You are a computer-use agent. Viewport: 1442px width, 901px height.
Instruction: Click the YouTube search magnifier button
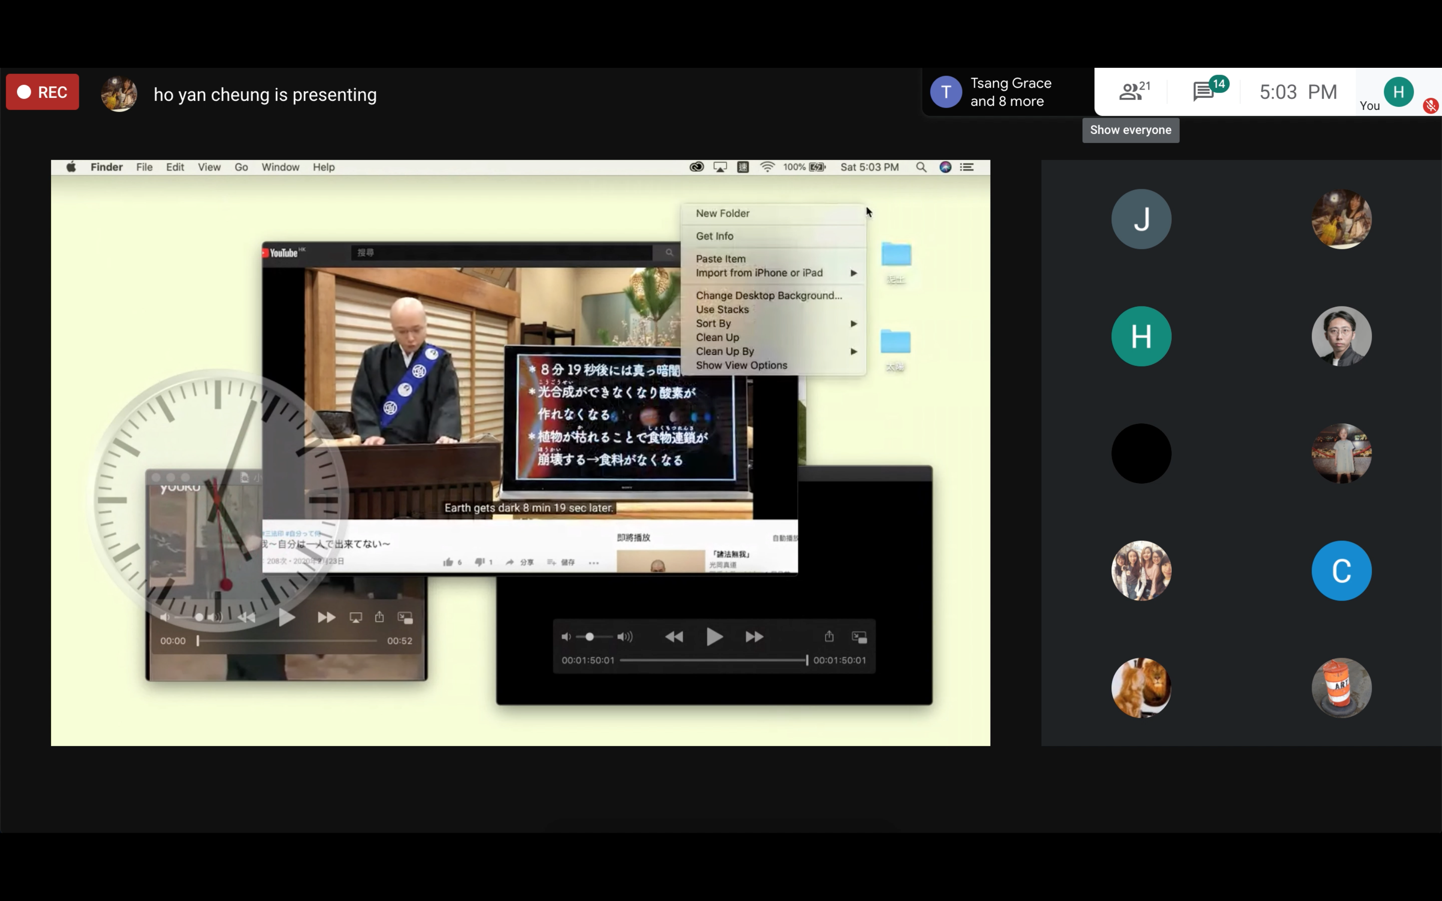coord(669,253)
